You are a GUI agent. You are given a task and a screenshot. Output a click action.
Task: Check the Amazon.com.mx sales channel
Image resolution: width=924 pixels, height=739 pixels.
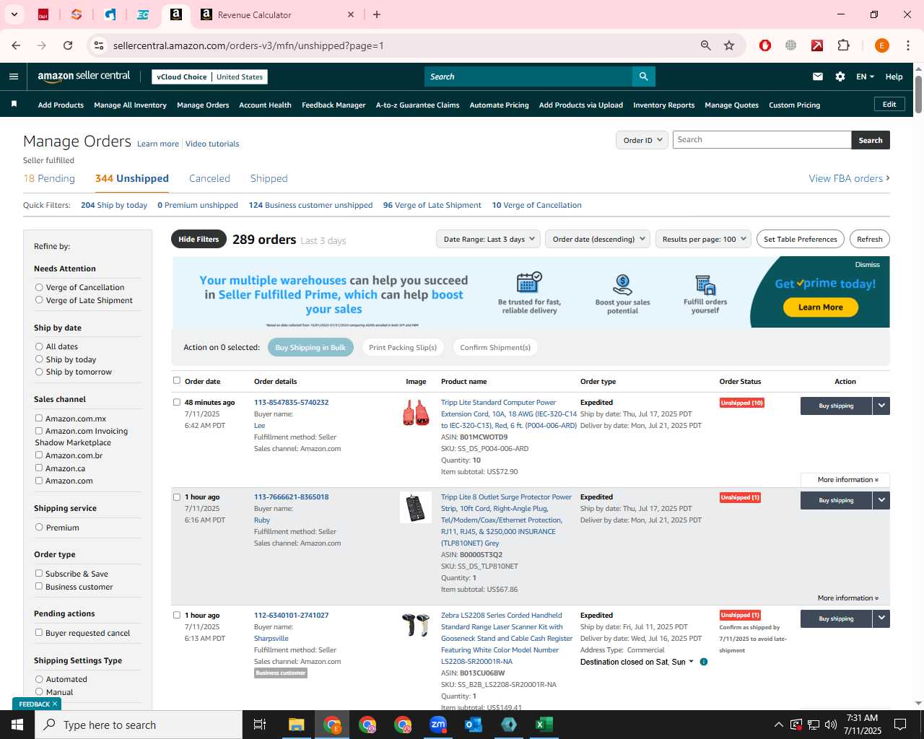(39, 418)
